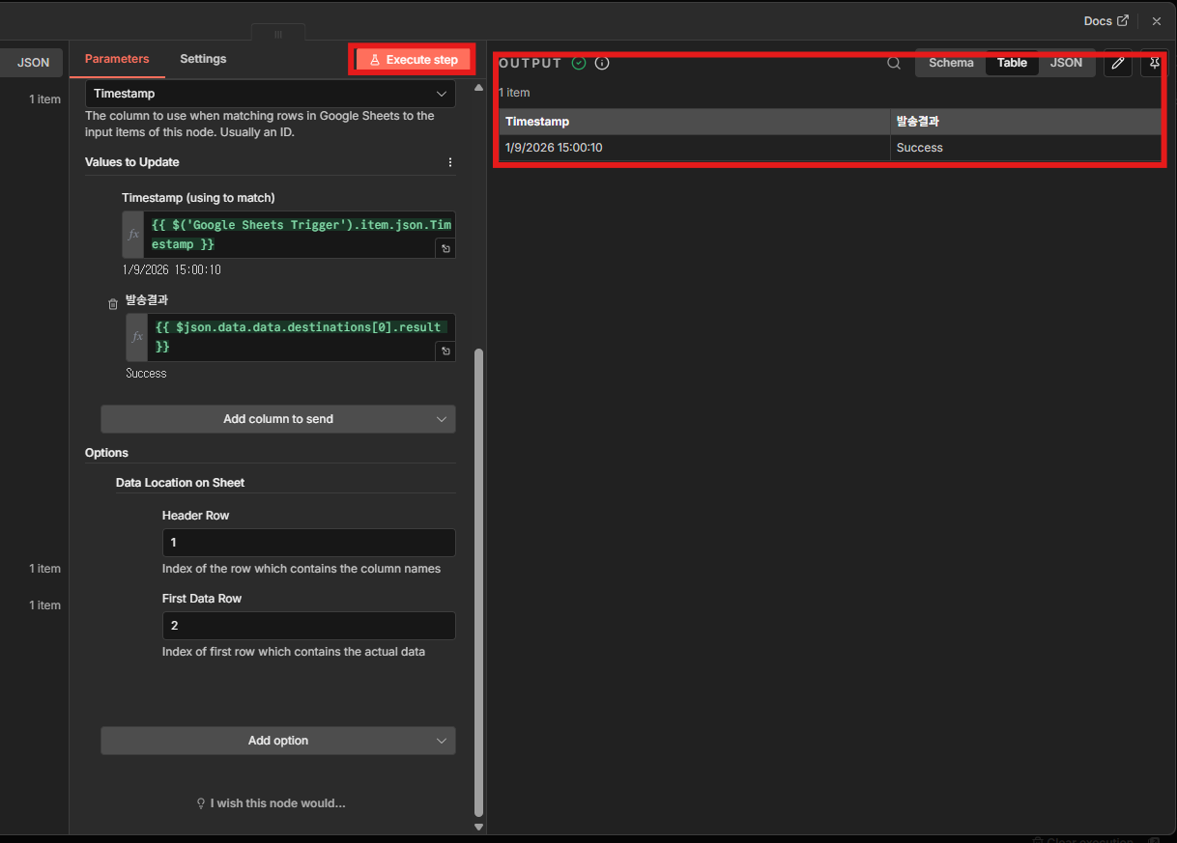Expand the Add option dropdown

point(278,741)
